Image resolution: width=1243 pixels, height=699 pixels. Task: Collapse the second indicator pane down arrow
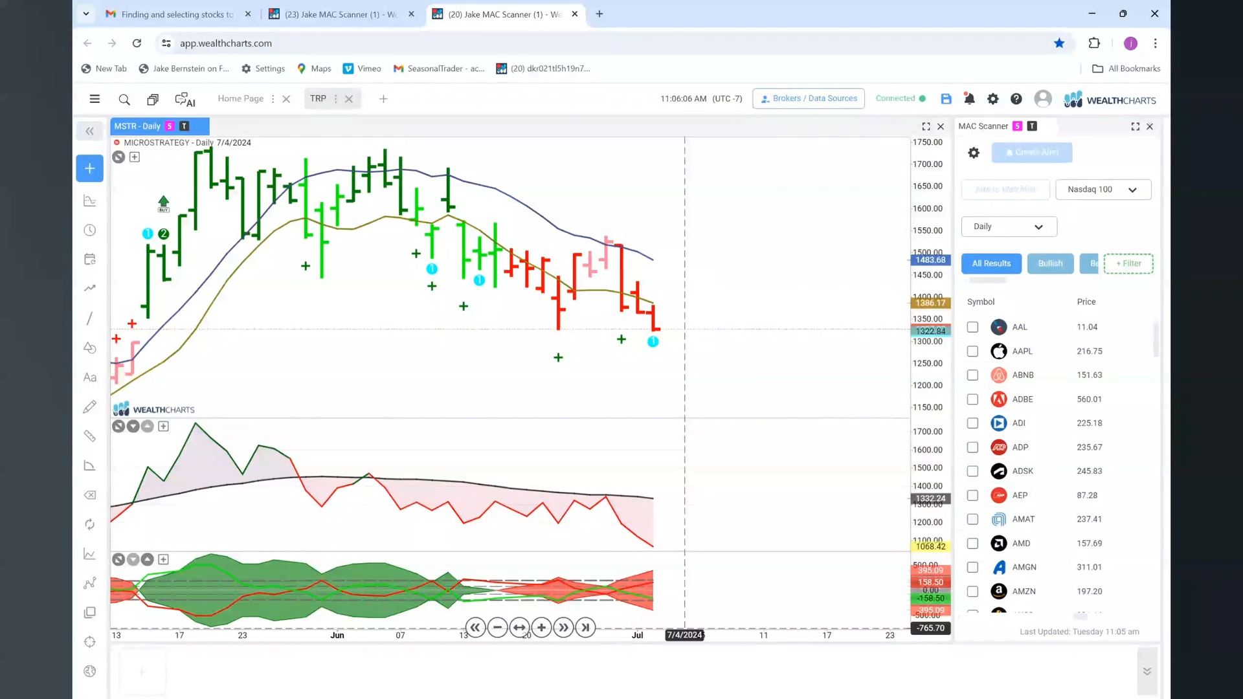[133, 427]
